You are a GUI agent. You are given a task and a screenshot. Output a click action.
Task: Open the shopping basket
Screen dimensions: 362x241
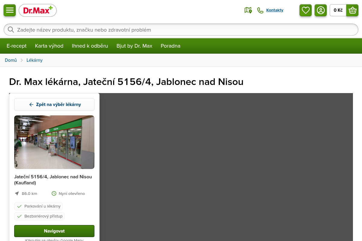click(352, 10)
